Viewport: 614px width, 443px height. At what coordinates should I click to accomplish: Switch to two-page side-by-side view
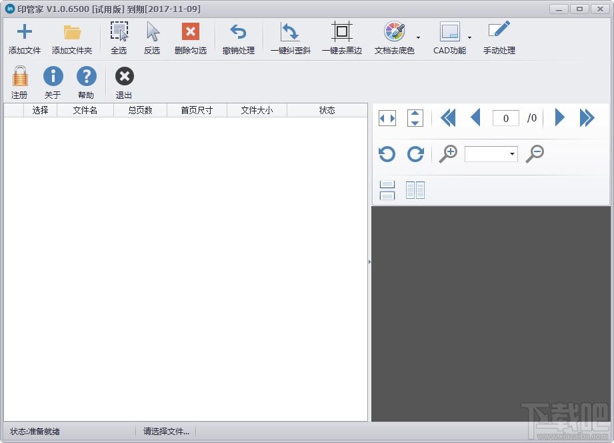[415, 190]
